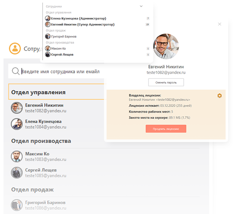Click the orange license owner crown badge
Screen dimensions: 233x214
(x=220, y=95)
